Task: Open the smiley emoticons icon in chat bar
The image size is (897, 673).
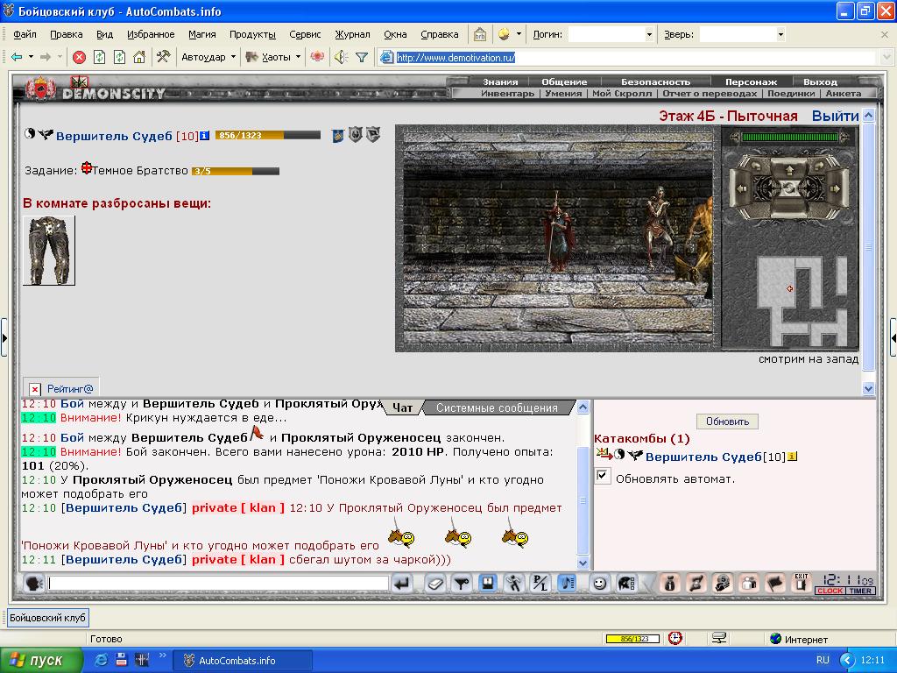Action: tap(599, 583)
